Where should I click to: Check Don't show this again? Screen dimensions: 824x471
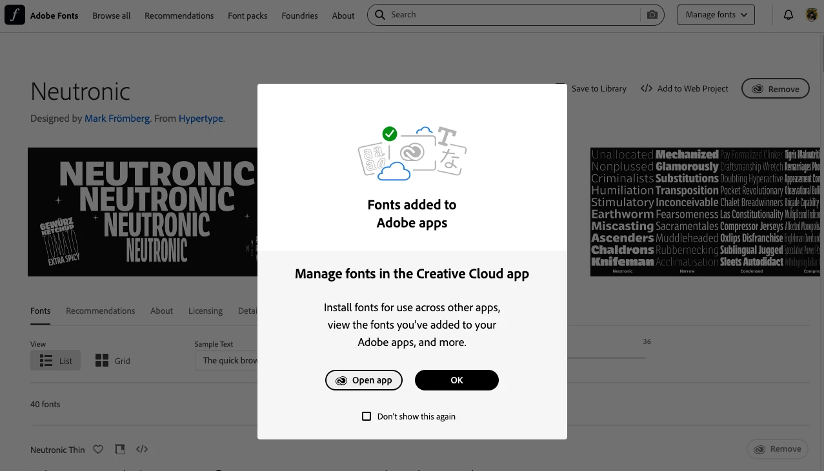click(367, 416)
